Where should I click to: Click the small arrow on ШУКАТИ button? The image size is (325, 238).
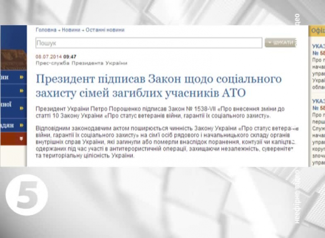(x=269, y=43)
